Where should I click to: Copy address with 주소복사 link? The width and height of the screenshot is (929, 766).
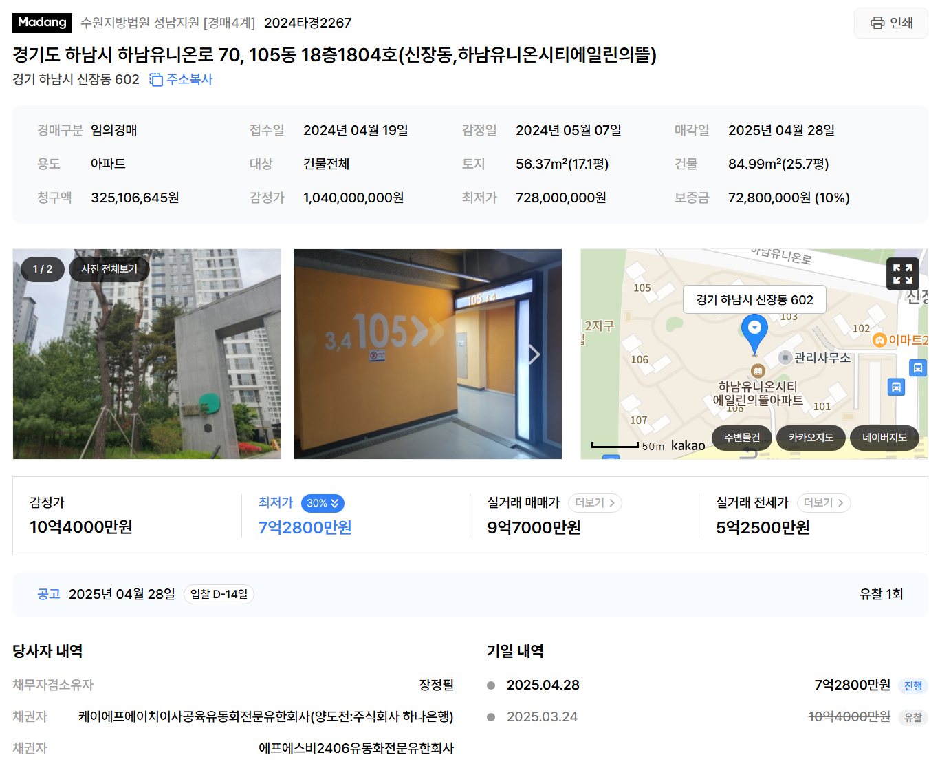[182, 79]
